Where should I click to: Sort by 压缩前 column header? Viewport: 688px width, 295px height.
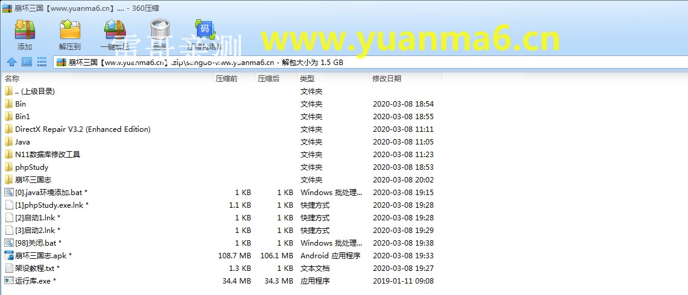(227, 79)
